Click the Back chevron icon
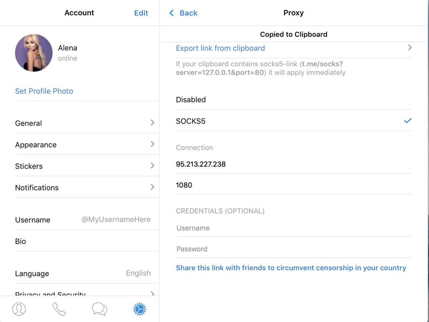429x322 pixels. click(172, 13)
